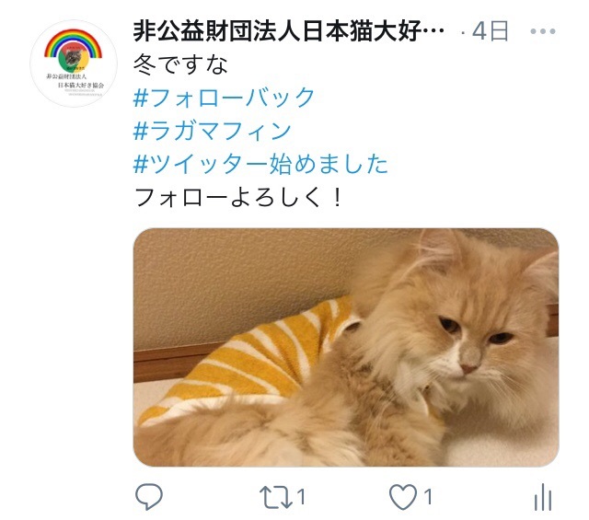Click the tweet text 冬ですな

tap(180, 64)
